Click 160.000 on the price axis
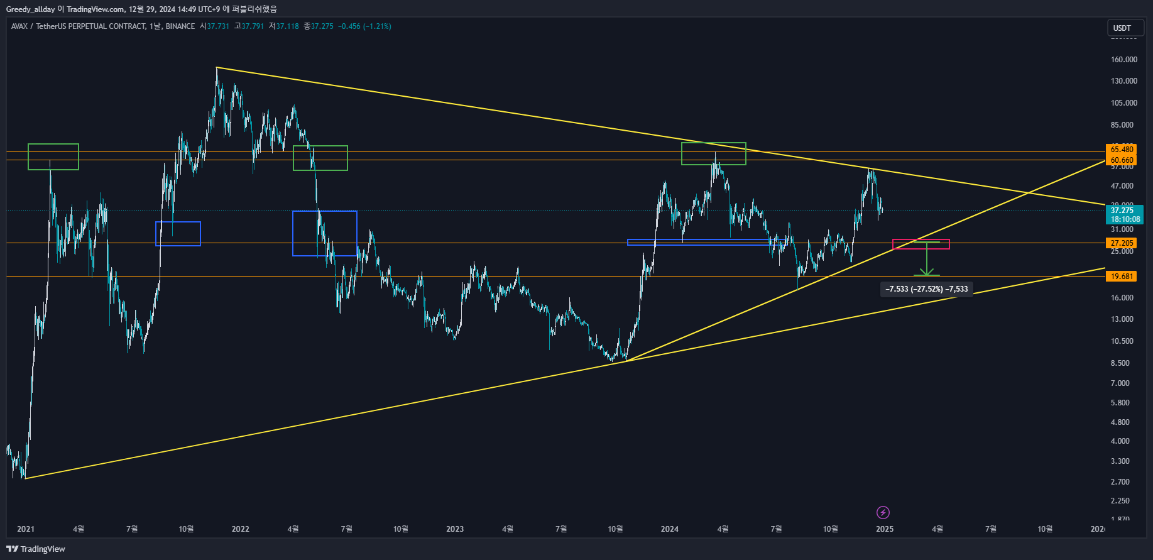1153x560 pixels. tap(1124, 60)
